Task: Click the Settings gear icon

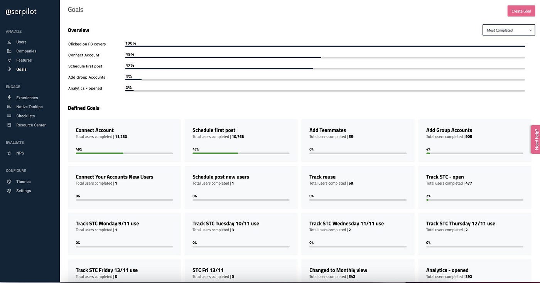Action: 9,190
